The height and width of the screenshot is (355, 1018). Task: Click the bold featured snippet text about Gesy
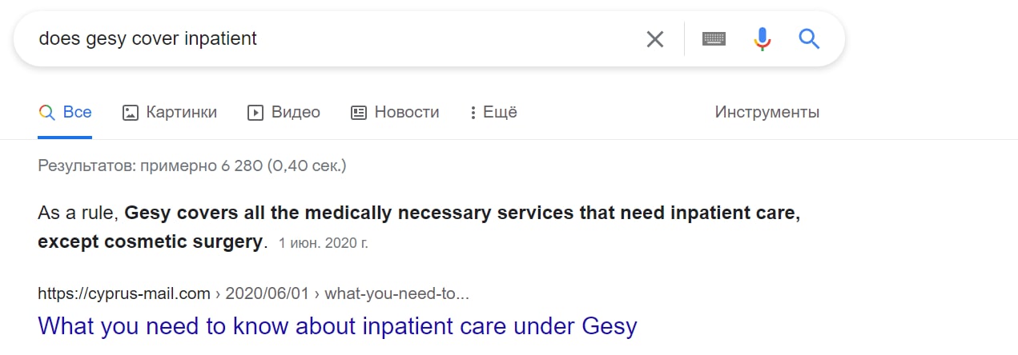[x=462, y=214]
